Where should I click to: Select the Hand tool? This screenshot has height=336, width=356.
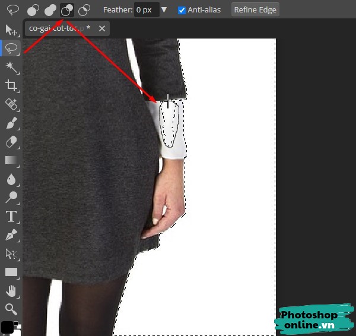11,290
